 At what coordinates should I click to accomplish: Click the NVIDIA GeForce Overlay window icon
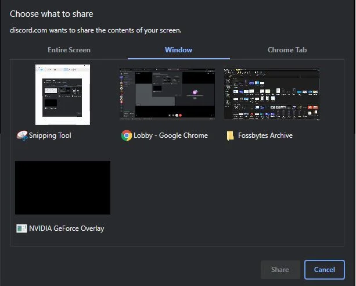click(21, 228)
